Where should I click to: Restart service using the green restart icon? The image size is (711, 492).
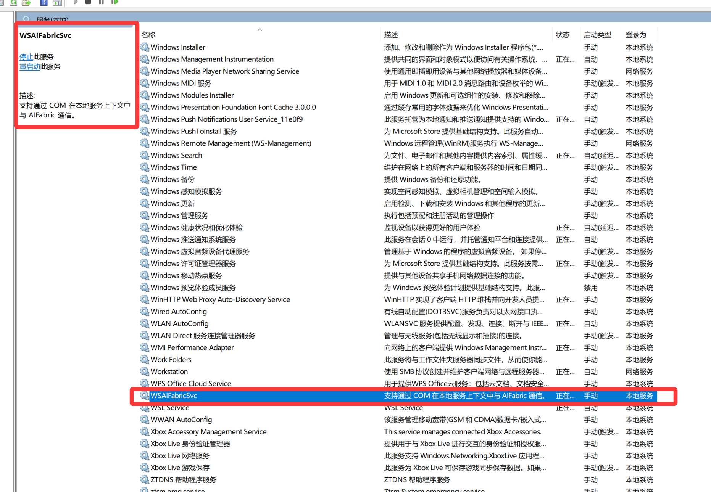pos(114,2)
